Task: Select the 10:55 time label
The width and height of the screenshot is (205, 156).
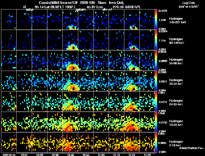Action: pyautogui.click(x=86, y=155)
